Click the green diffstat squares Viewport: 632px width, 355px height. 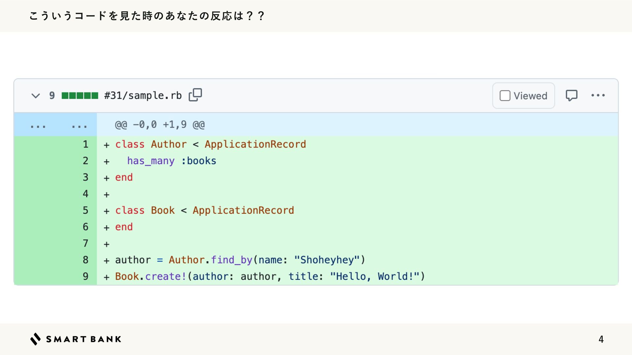click(80, 96)
